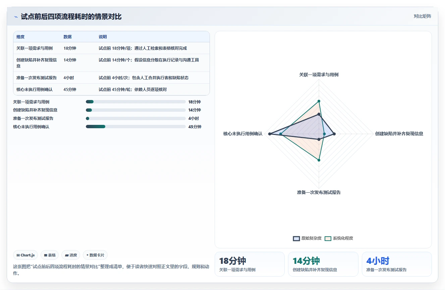This screenshot has width=445, height=290.
Task: Click the 对比矩阵 label in header
Action: point(422,16)
